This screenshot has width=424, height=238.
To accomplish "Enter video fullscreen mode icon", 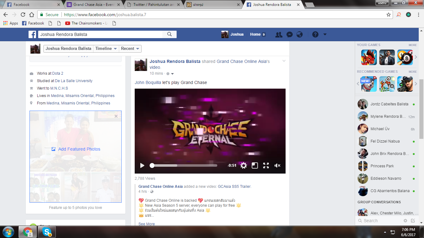I will pyautogui.click(x=266, y=165).
